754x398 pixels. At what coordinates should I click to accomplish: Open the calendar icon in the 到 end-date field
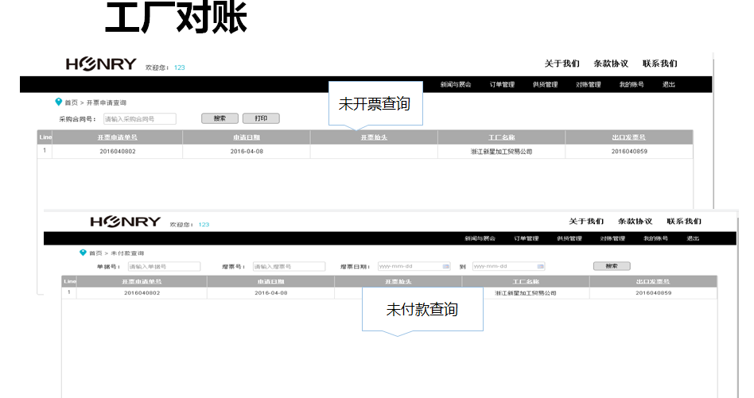[541, 266]
